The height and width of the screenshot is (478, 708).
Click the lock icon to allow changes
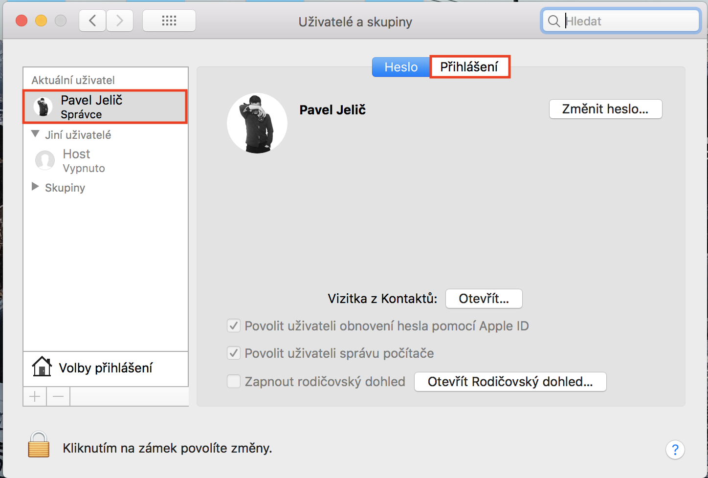point(39,445)
